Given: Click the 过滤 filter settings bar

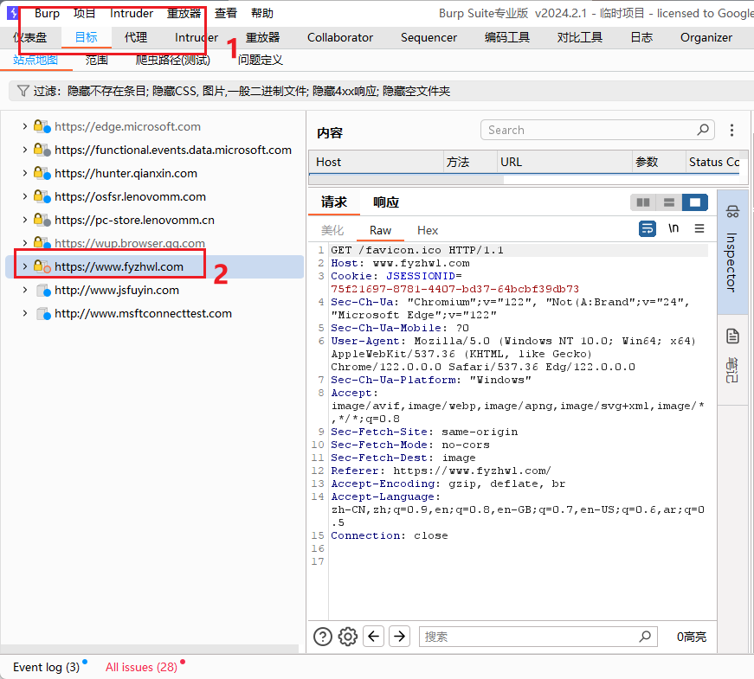Looking at the screenshot, I should point(381,91).
